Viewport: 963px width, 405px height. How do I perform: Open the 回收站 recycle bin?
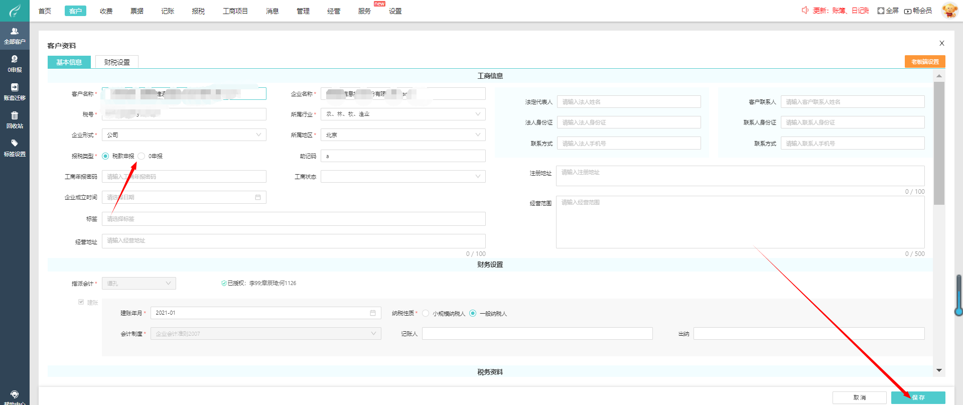click(x=15, y=119)
